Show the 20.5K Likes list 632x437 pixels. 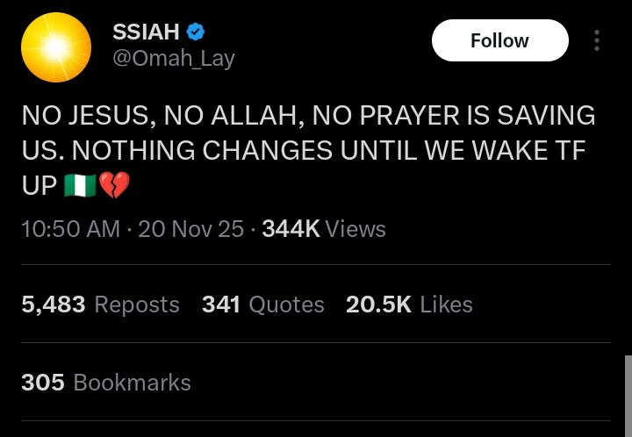point(409,304)
